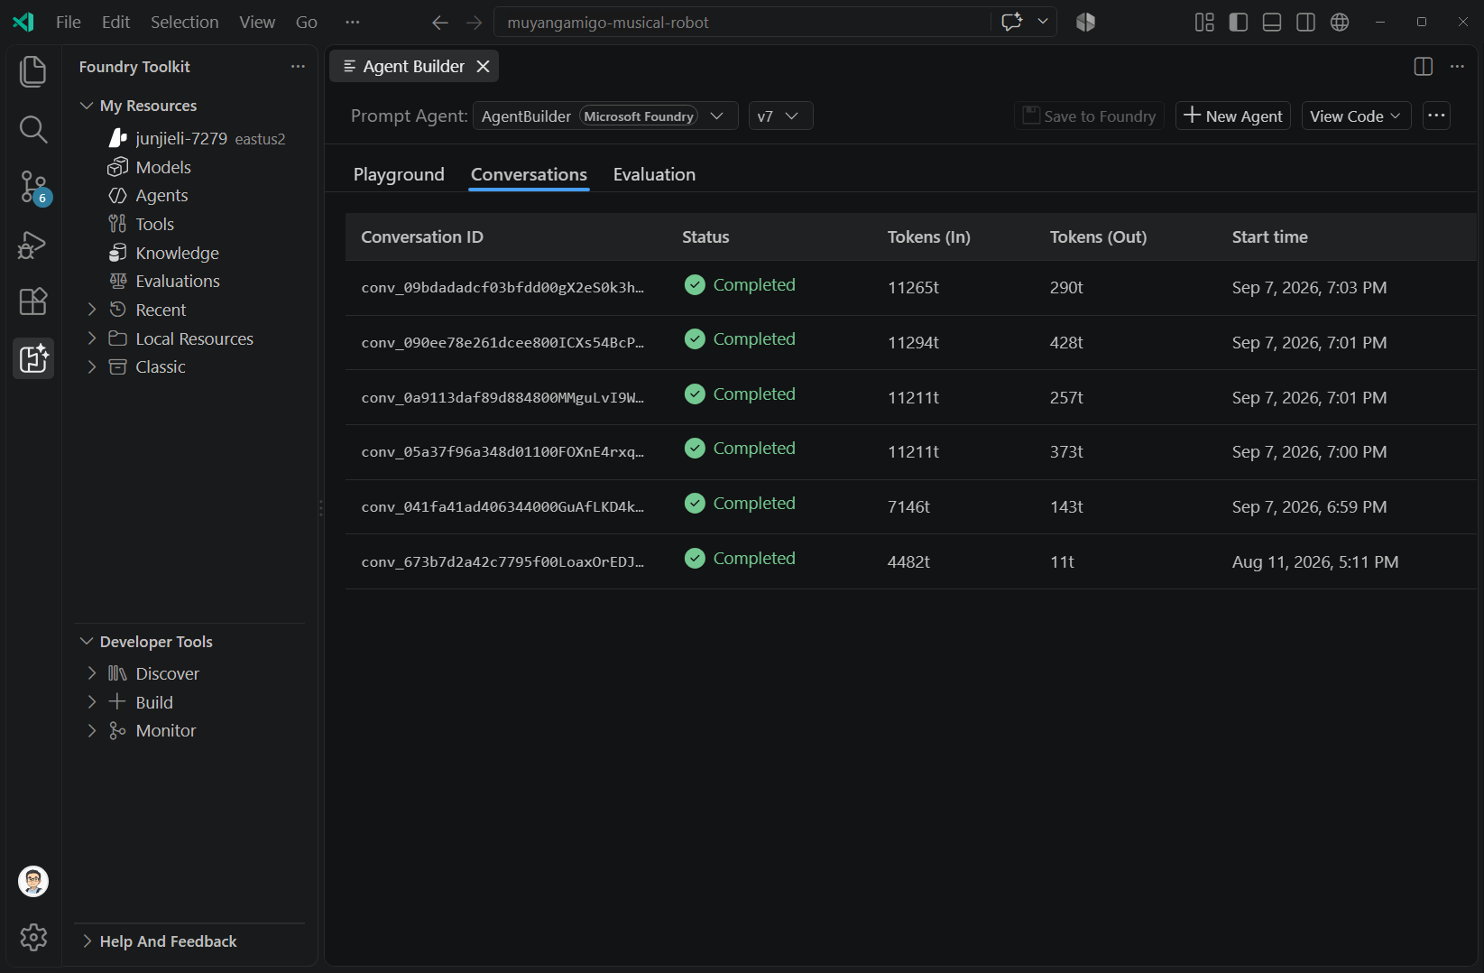This screenshot has height=973, width=1484.
Task: Click the New Agent button
Action: click(x=1233, y=116)
